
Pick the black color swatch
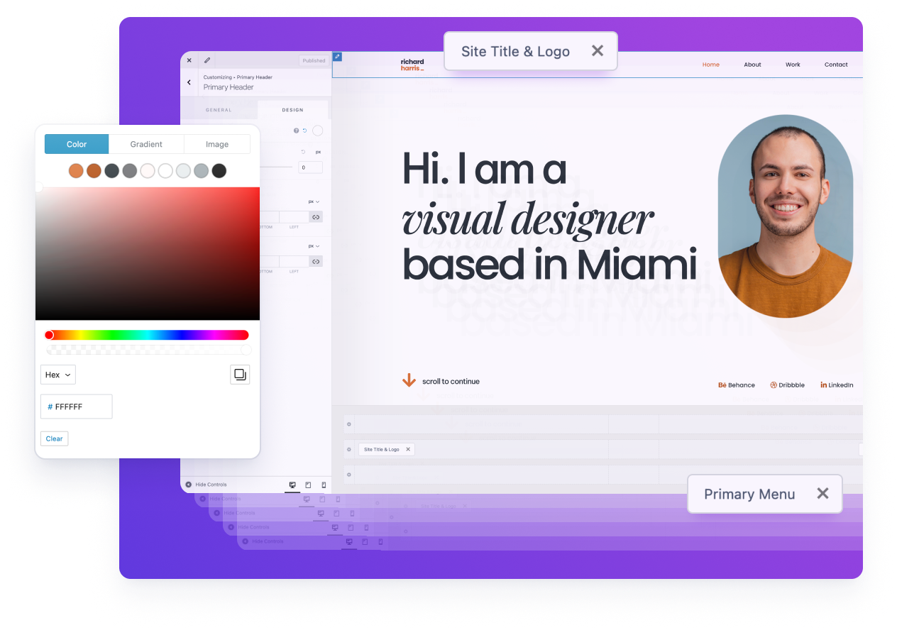coord(219,170)
